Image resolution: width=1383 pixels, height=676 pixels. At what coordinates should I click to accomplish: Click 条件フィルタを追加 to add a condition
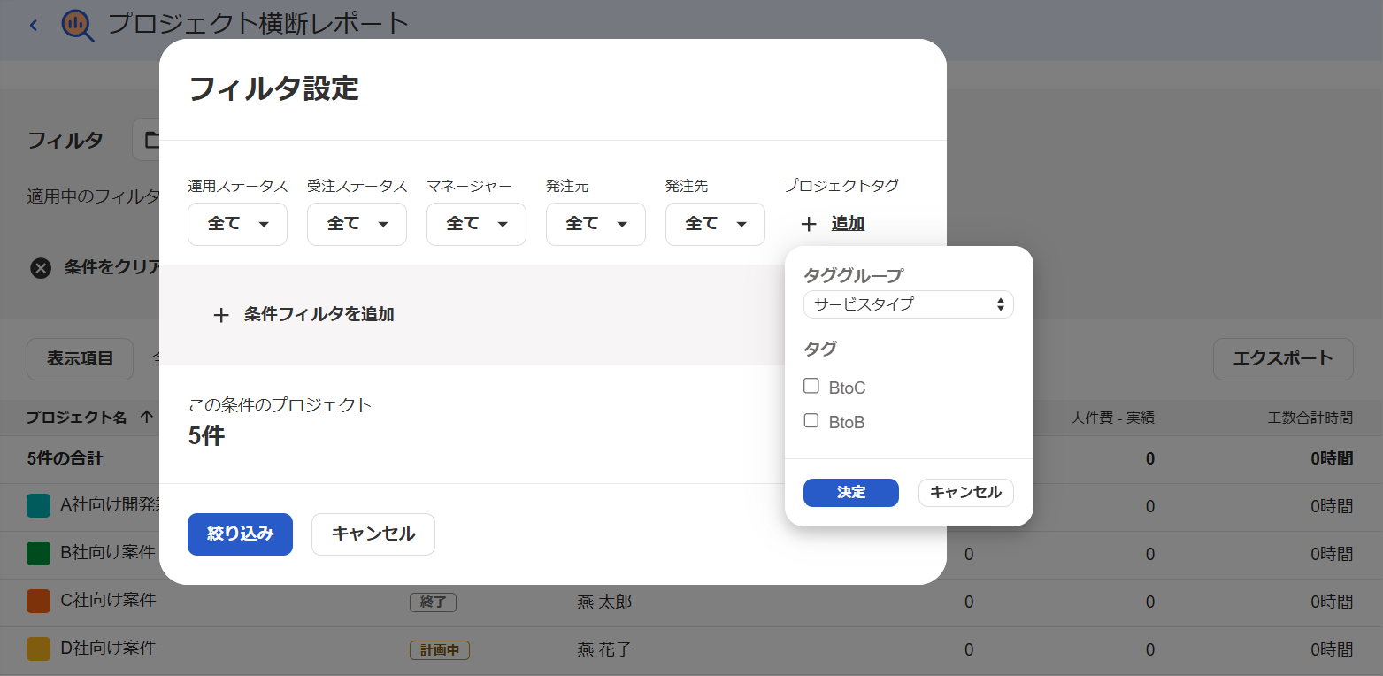319,314
